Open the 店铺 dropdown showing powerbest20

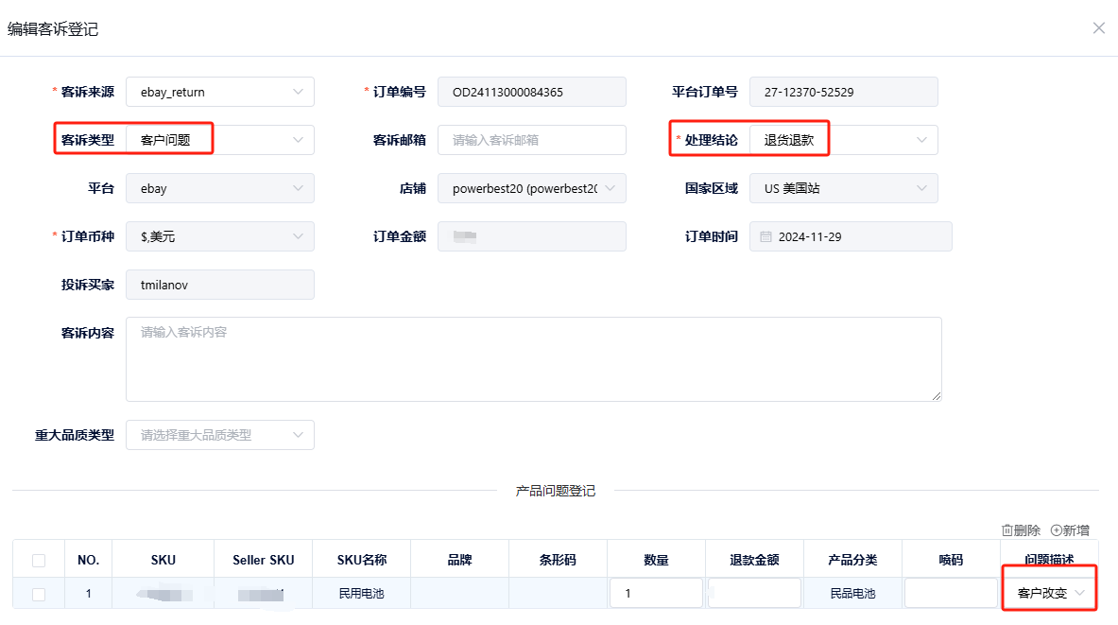pos(531,188)
